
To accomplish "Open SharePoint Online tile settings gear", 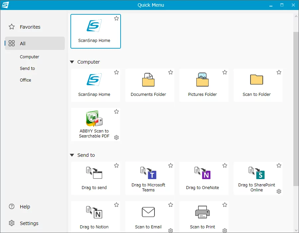I will (x=279, y=191).
